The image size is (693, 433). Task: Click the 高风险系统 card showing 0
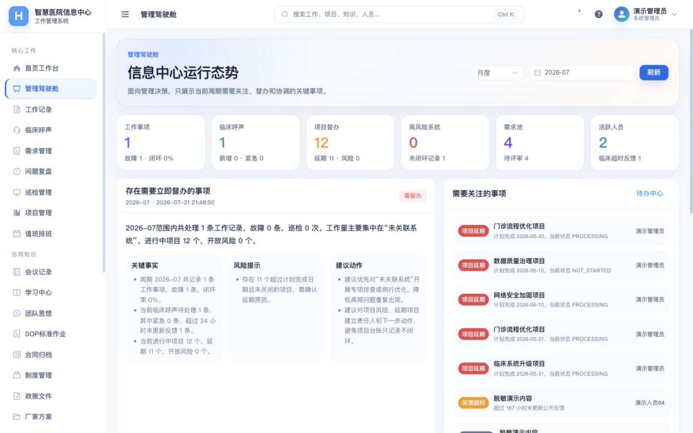[x=445, y=142]
